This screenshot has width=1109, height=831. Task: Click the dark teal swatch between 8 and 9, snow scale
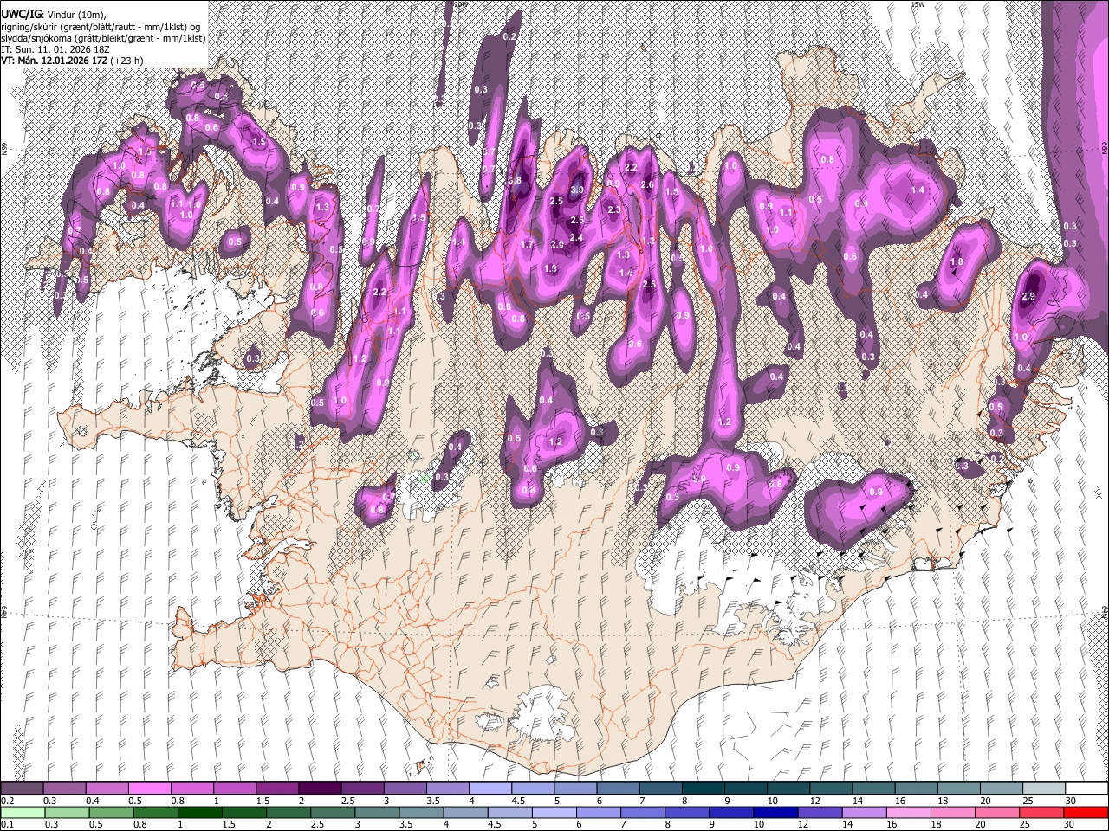[x=703, y=788]
